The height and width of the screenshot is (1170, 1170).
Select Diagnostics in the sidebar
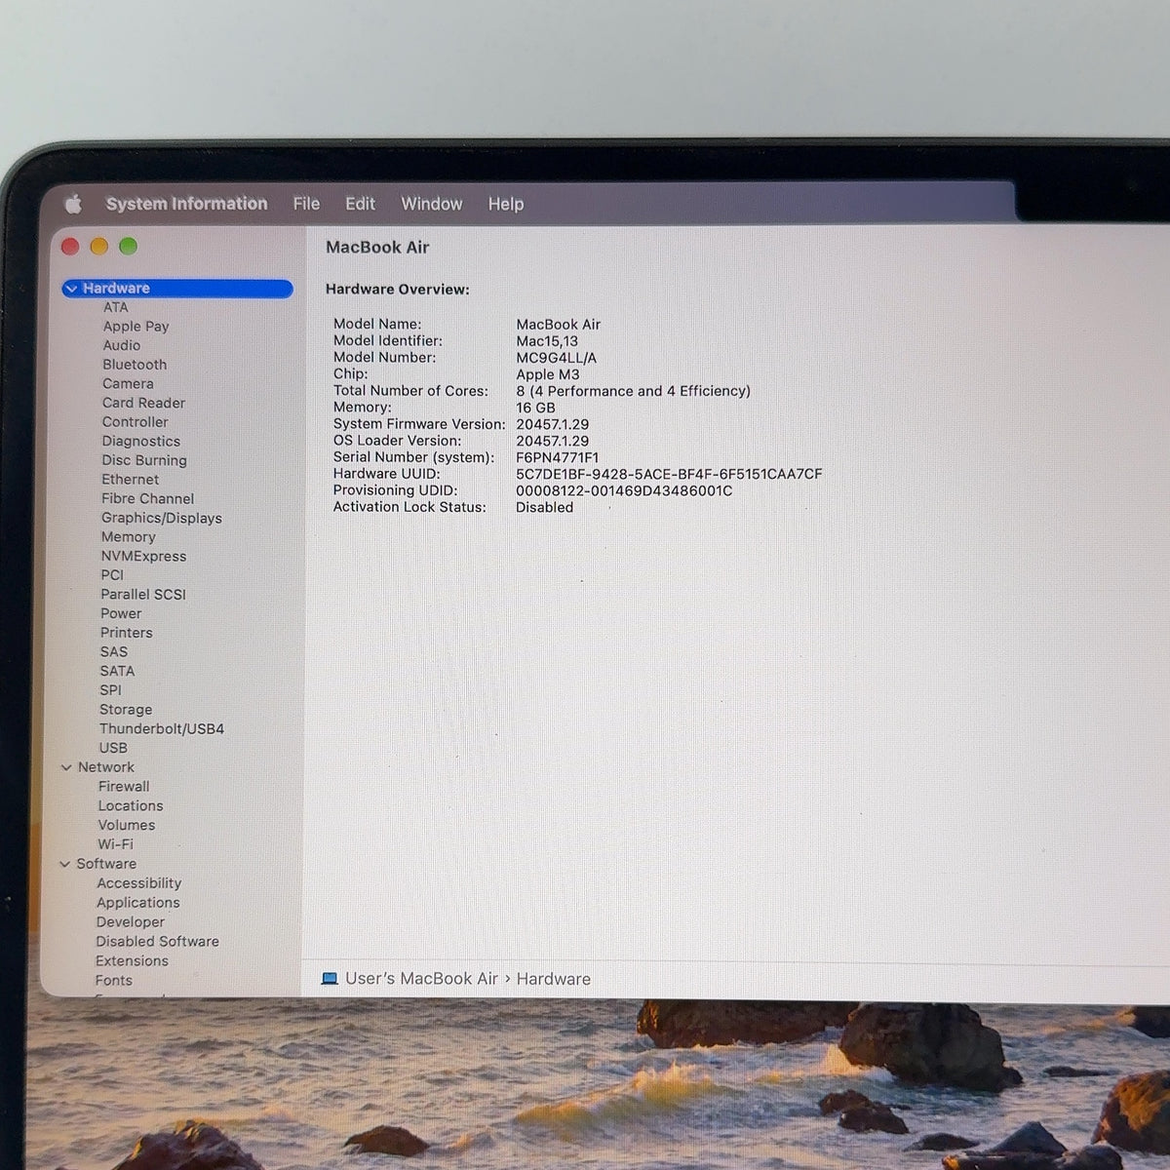point(140,441)
